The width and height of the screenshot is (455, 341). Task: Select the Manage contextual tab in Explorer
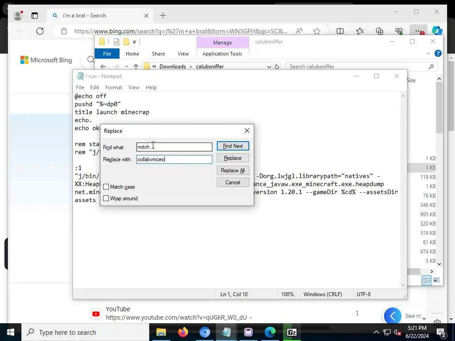(223, 43)
